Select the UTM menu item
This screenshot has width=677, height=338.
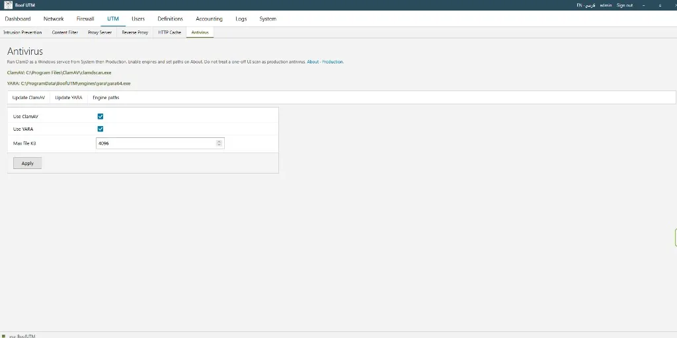pyautogui.click(x=113, y=19)
